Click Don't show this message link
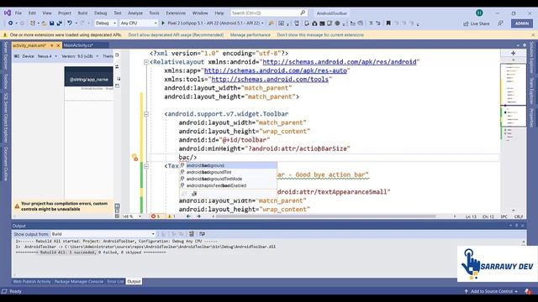Viewport: 538px width, 302px height. (320, 35)
